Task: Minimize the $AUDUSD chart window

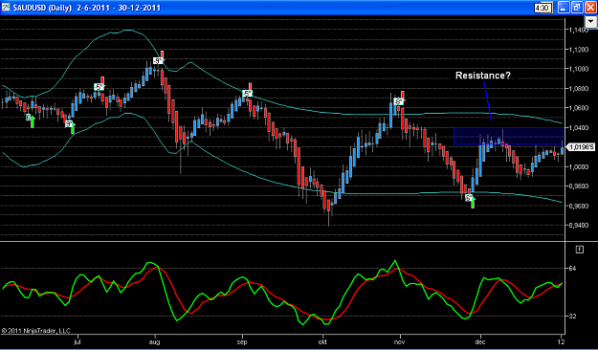Action: click(564, 8)
